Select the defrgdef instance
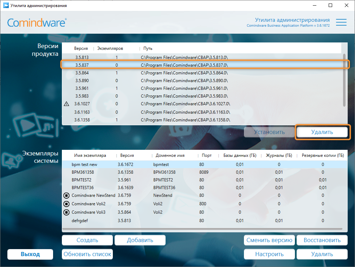355x267 pixels. click(x=205, y=220)
